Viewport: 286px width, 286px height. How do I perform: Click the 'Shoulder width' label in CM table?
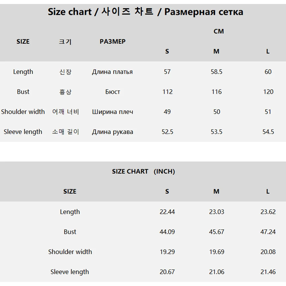(x=23, y=112)
